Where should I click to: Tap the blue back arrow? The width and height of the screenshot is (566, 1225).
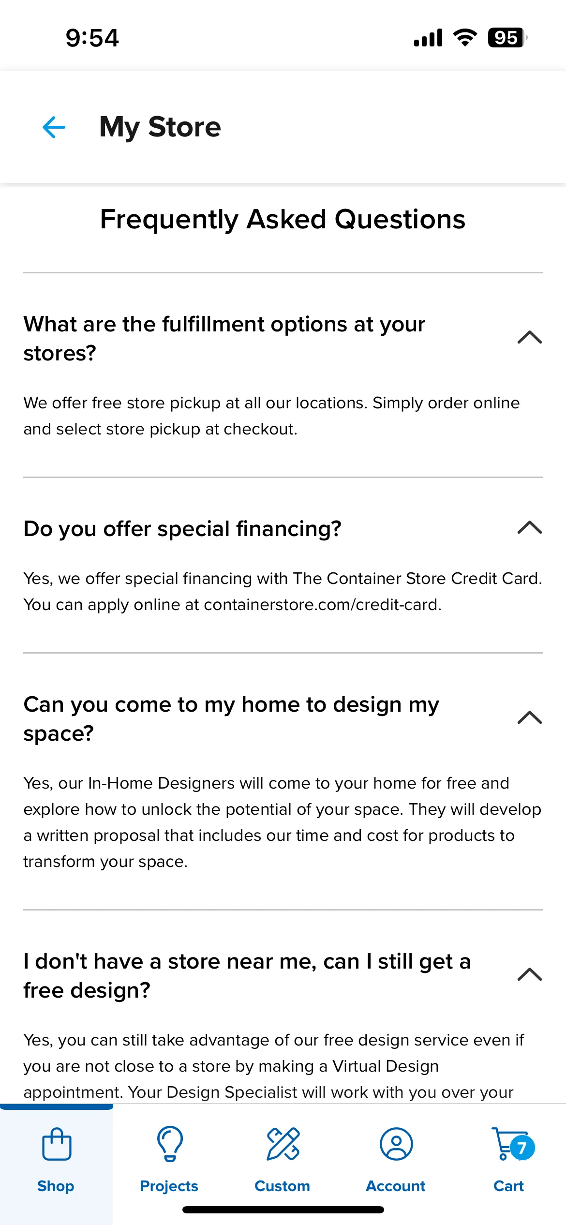[54, 127]
